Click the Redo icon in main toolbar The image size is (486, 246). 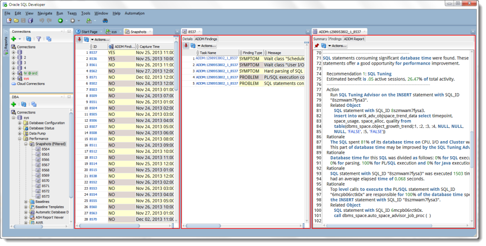click(x=49, y=20)
